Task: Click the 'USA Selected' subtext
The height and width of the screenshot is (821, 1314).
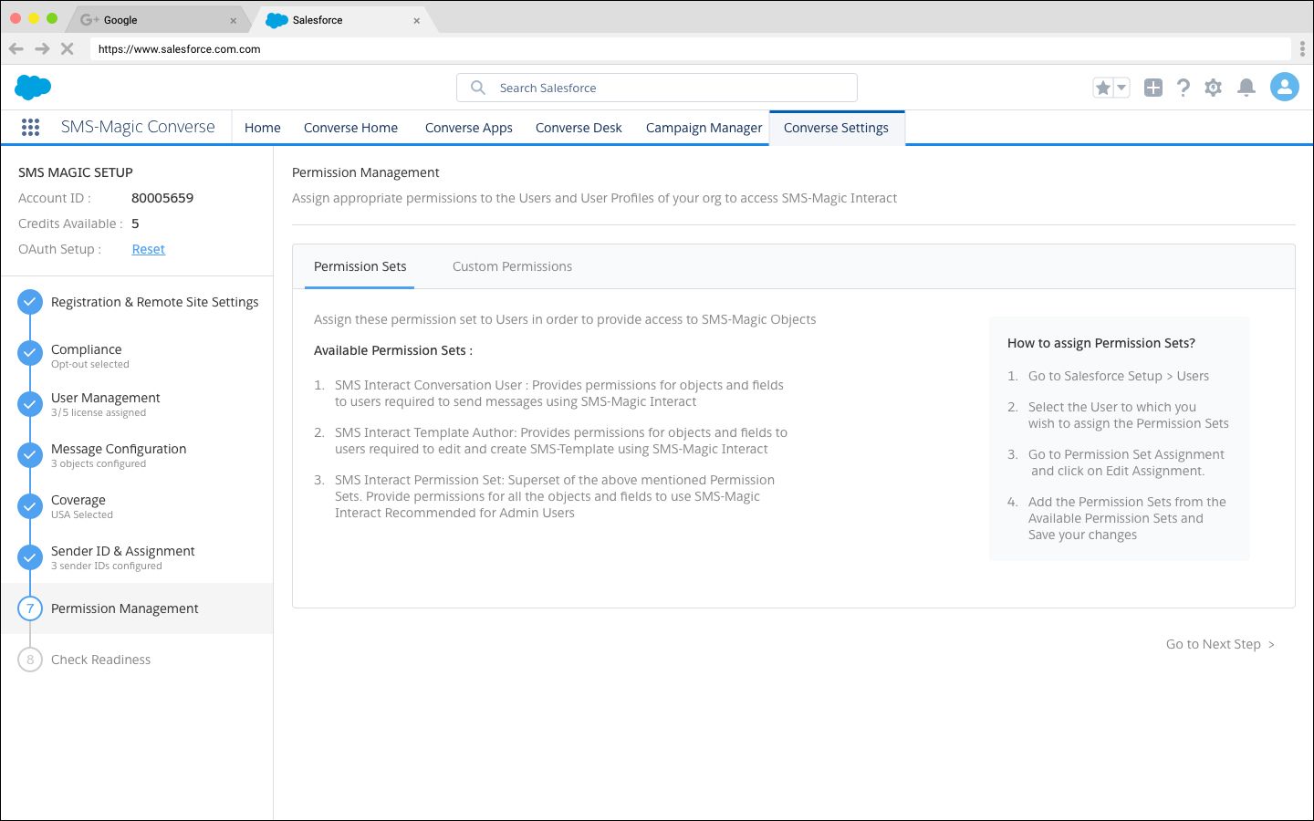Action: [82, 514]
